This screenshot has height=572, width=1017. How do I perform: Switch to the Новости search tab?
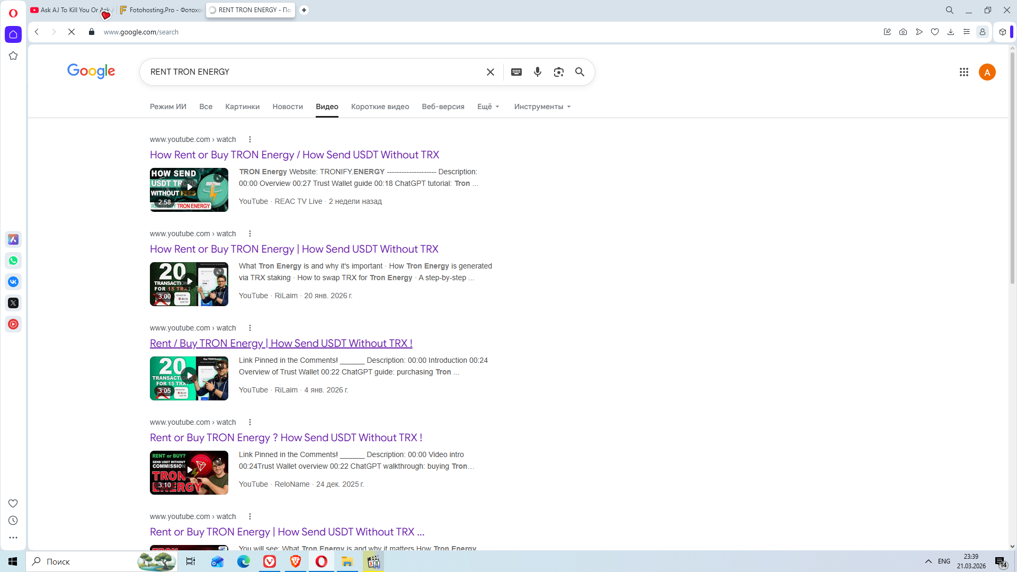click(288, 106)
